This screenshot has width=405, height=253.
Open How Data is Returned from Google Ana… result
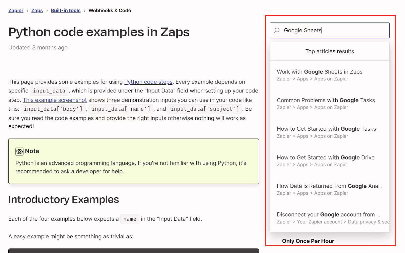point(330,189)
